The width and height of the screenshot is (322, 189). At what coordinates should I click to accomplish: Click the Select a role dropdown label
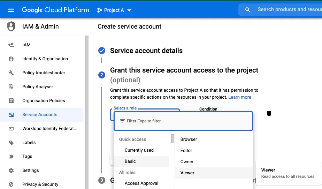pyautogui.click(x=125, y=108)
